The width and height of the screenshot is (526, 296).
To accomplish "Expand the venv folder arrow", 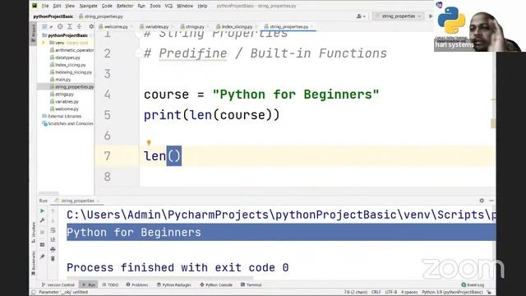I will pos(44,43).
